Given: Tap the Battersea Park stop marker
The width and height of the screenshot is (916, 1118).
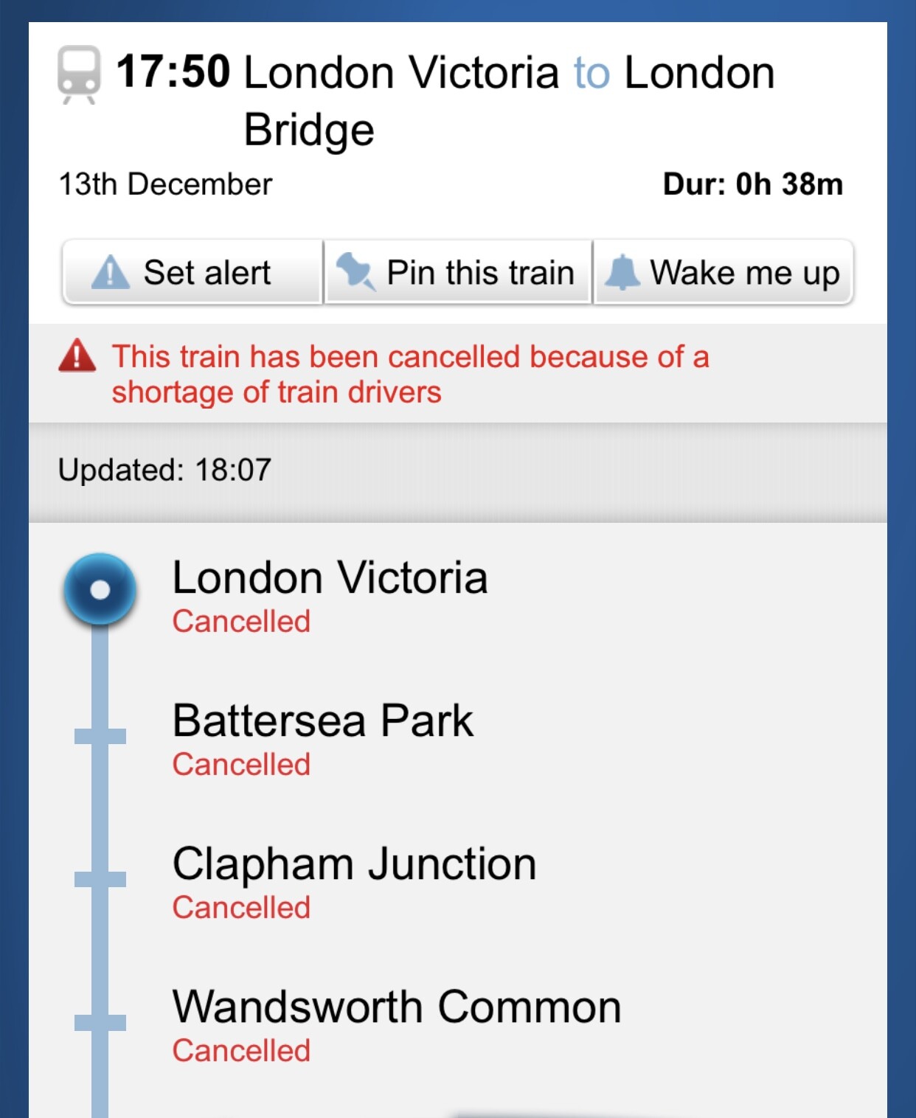Looking at the screenshot, I should click(100, 736).
